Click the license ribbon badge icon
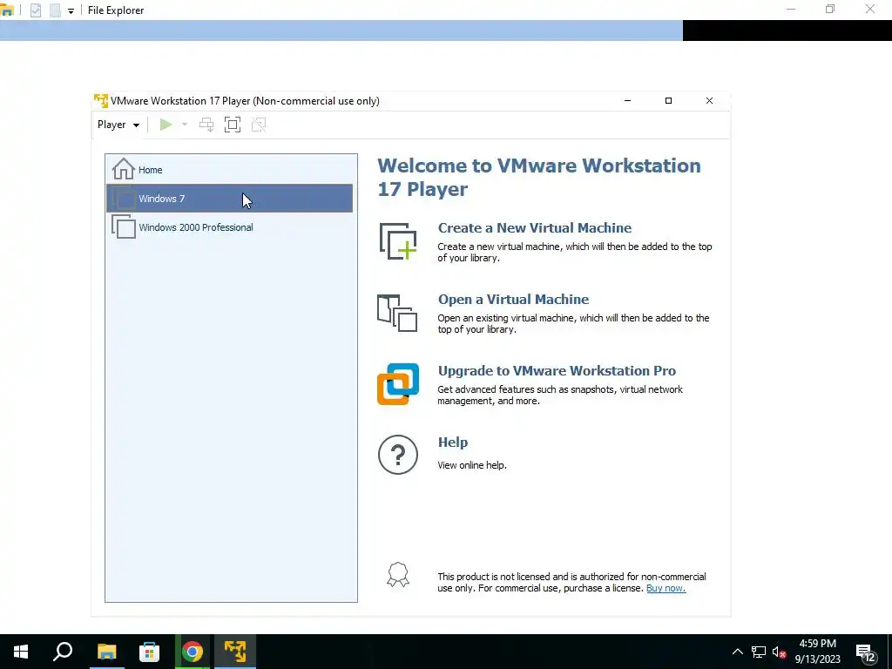The image size is (892, 669). tap(397, 575)
